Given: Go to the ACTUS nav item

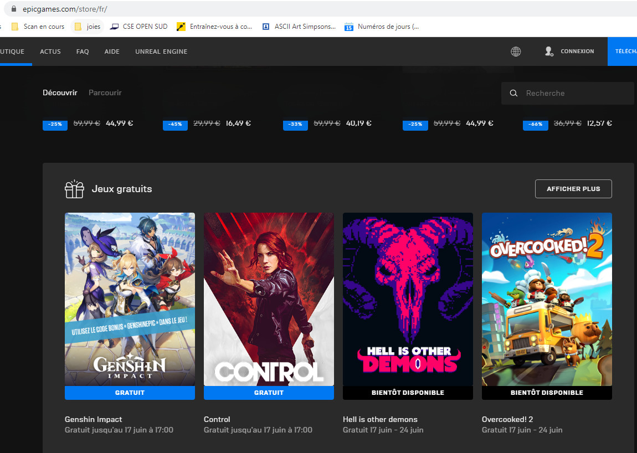Looking at the screenshot, I should tap(50, 52).
